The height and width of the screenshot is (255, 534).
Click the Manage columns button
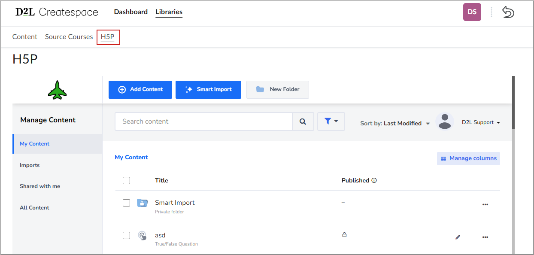pos(468,158)
